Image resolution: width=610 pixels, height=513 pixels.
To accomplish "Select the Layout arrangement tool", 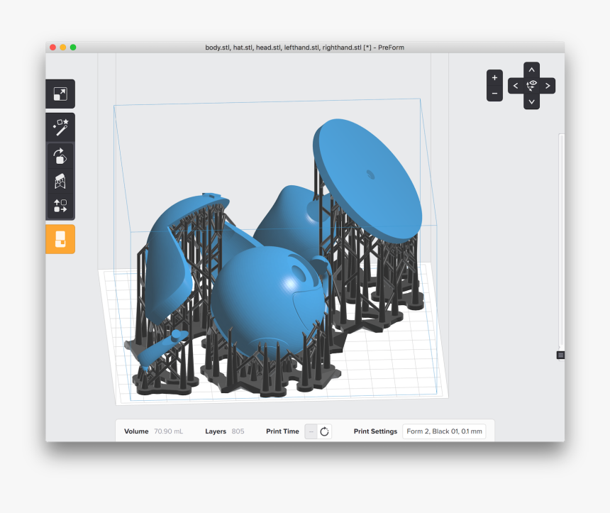I will [x=60, y=206].
